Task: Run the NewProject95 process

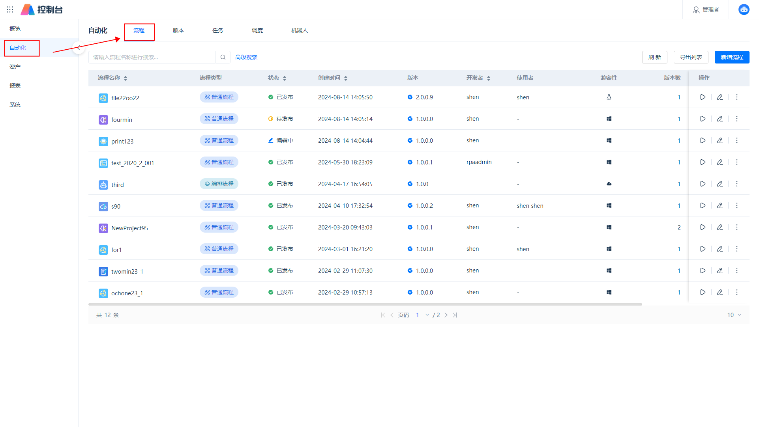Action: pos(703,227)
